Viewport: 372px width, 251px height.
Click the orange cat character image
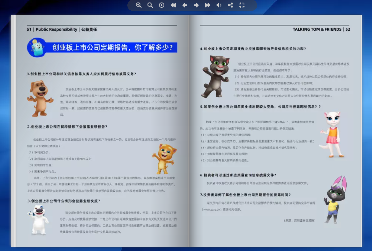pos(165,158)
